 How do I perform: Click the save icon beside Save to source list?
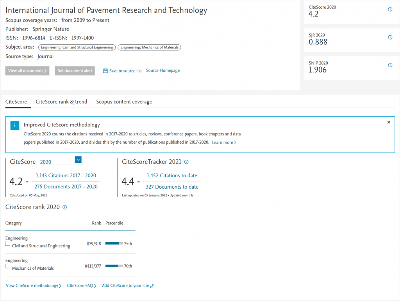point(105,71)
